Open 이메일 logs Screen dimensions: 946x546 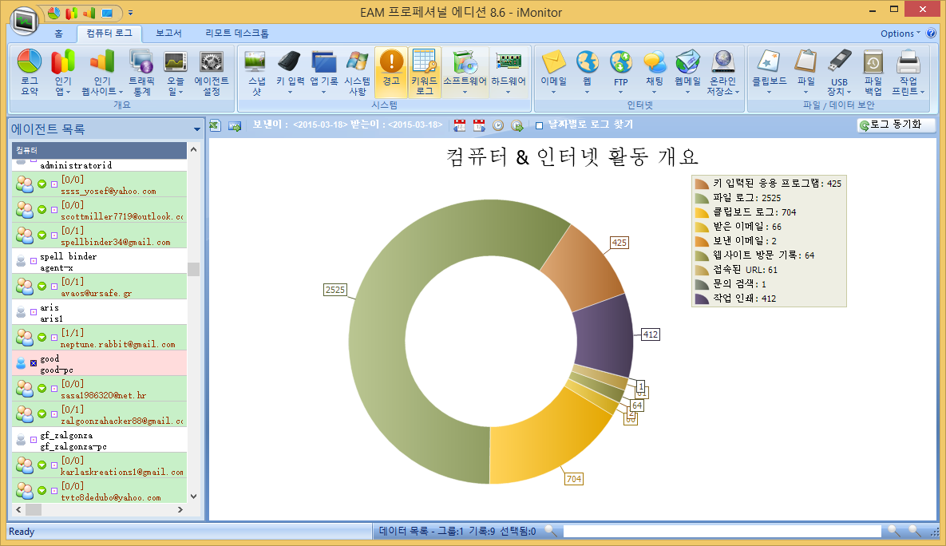[553, 73]
